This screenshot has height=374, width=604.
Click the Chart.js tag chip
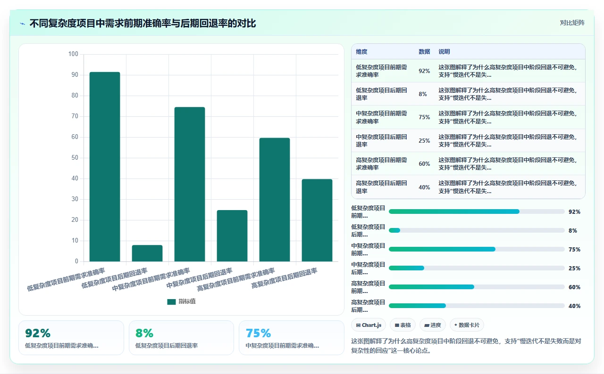[369, 325]
